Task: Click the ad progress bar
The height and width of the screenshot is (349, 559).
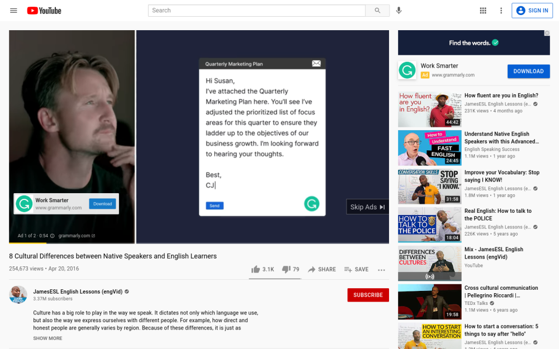Action: (x=199, y=243)
